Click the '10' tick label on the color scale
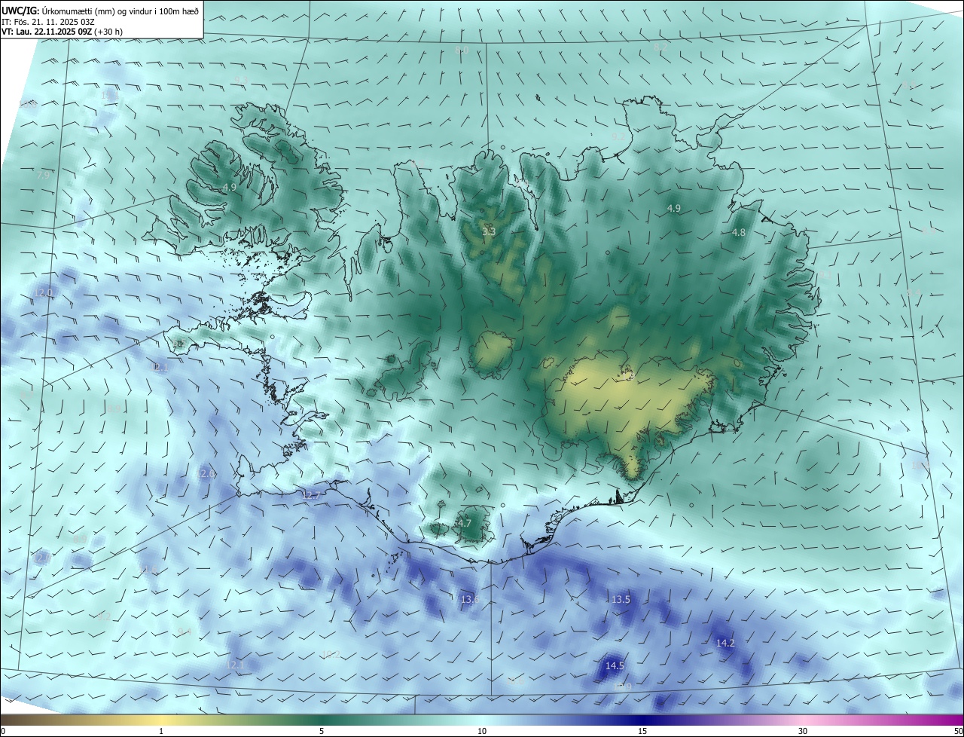Image resolution: width=964 pixels, height=737 pixels. [482, 731]
